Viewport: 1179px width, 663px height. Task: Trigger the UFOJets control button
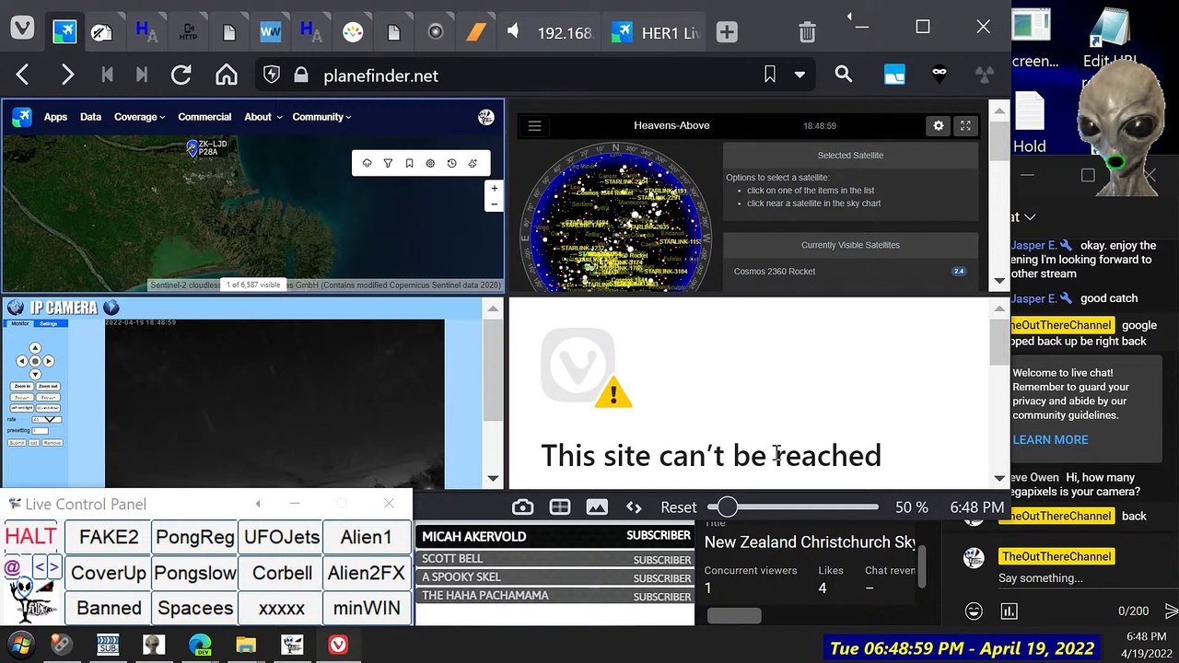282,537
